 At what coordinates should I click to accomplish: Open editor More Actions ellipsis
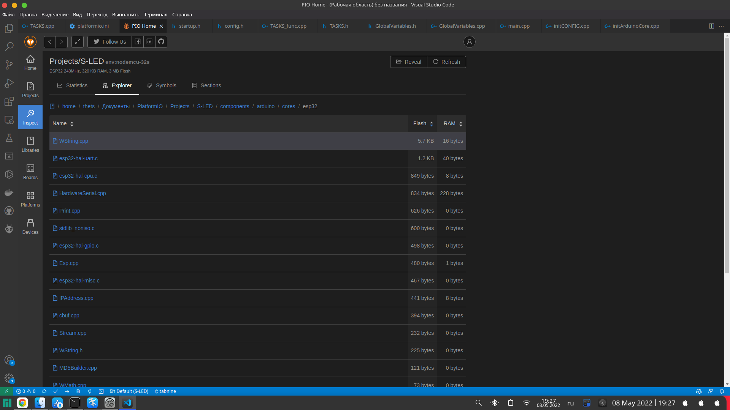tap(721, 26)
